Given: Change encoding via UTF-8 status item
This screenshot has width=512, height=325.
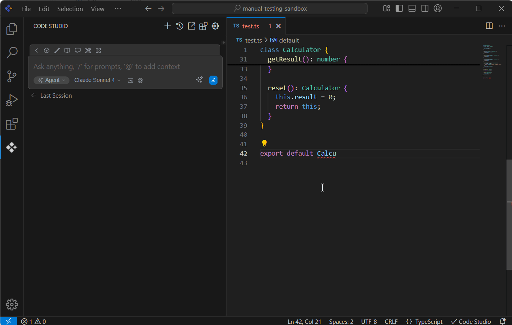Looking at the screenshot, I should 369,321.
